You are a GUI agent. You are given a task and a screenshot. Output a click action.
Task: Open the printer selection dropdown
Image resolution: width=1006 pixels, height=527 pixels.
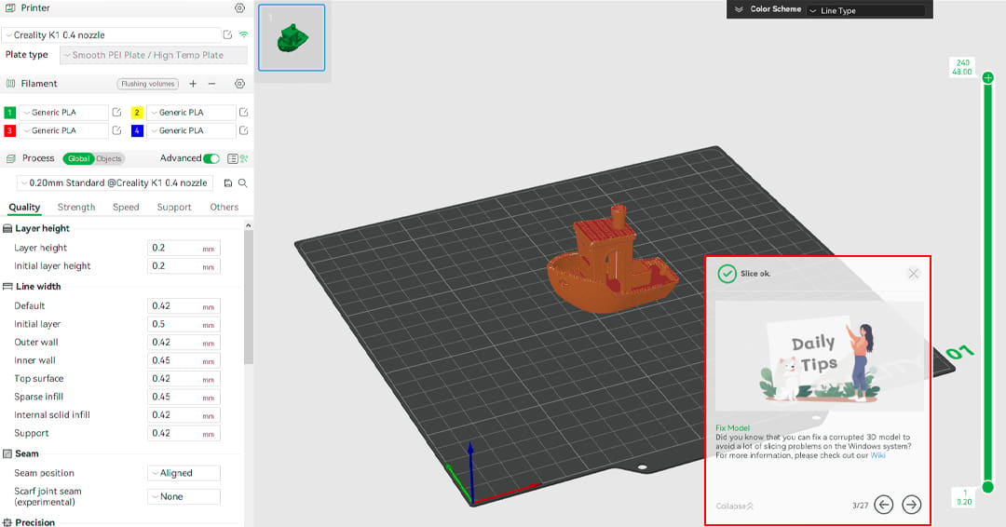click(x=111, y=35)
